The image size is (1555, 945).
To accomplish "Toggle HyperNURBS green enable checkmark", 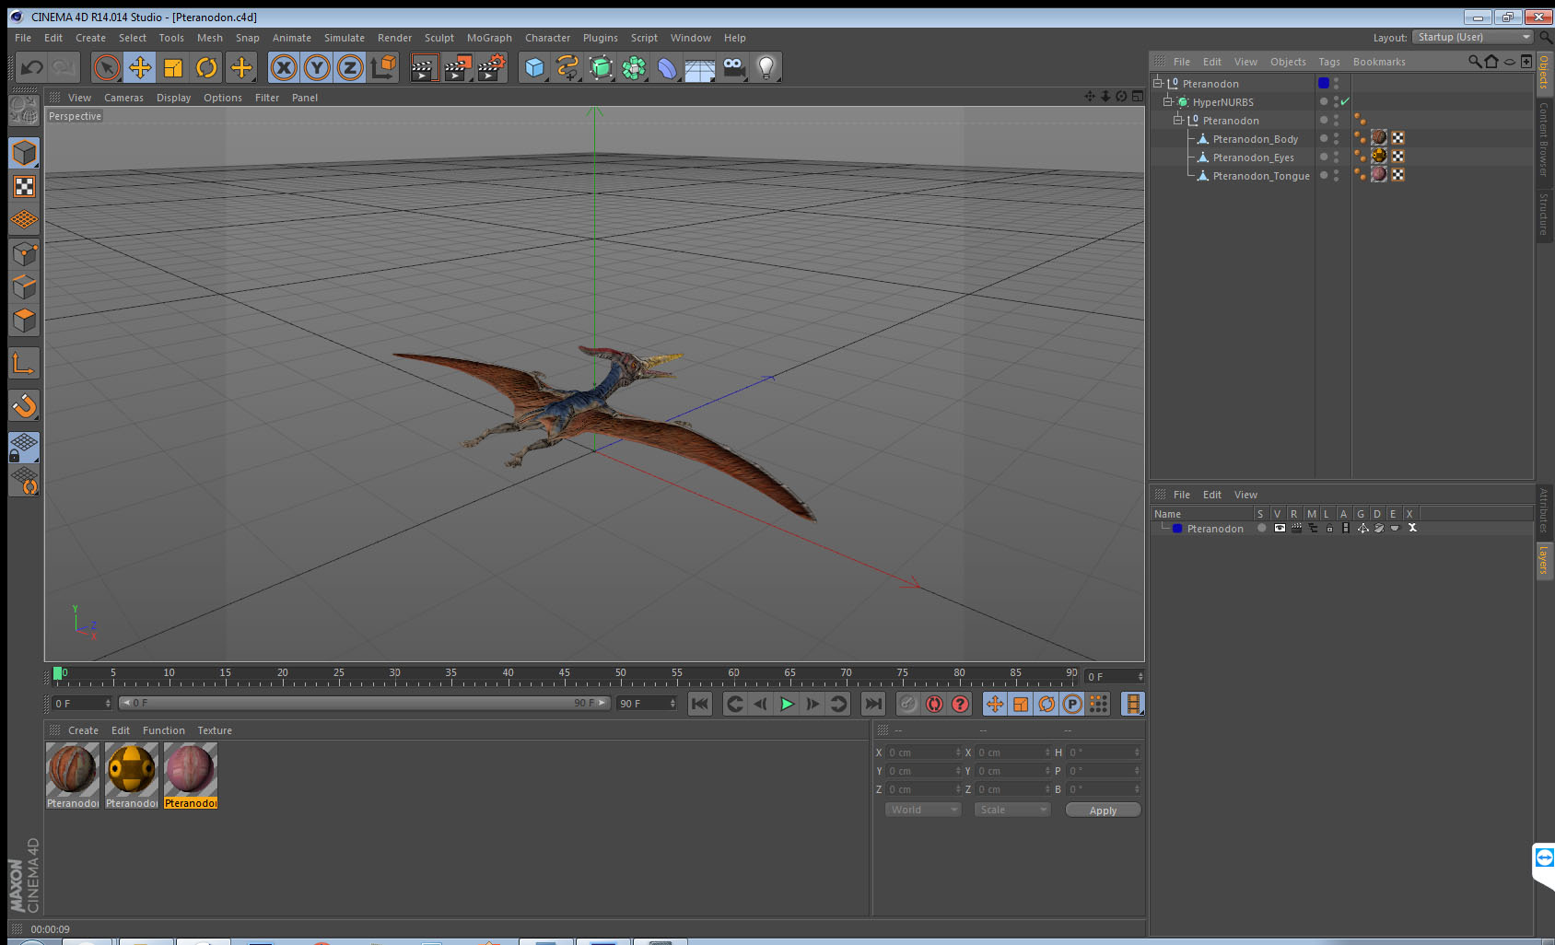I will pos(1345,101).
